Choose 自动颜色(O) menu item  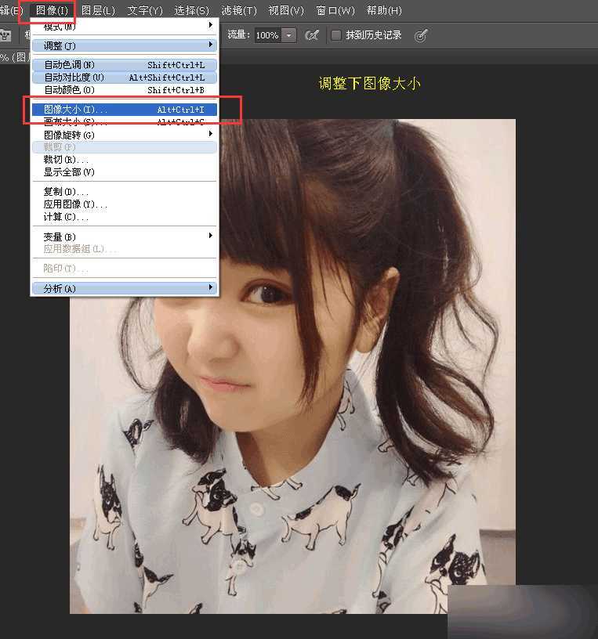coord(125,90)
